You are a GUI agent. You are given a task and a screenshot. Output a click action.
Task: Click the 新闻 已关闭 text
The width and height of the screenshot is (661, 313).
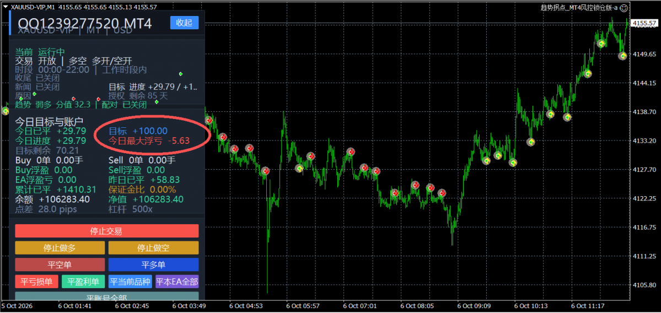point(37,87)
